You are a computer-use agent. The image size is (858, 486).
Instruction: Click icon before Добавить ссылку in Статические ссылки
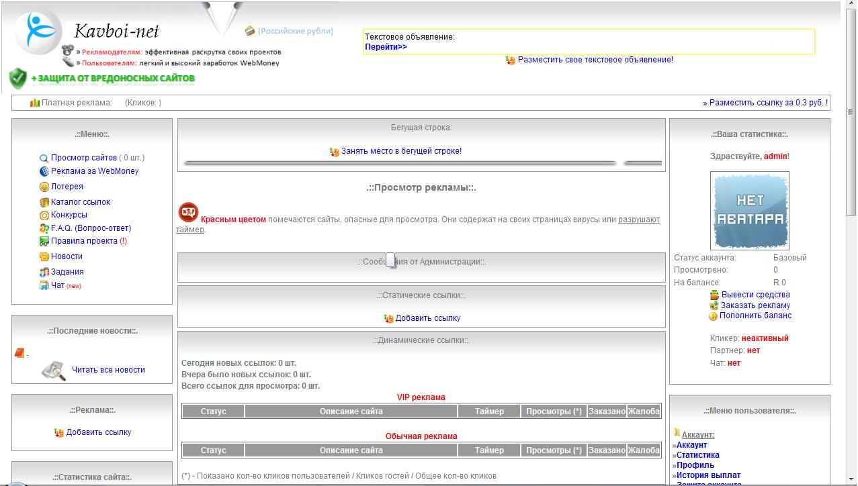[388, 318]
